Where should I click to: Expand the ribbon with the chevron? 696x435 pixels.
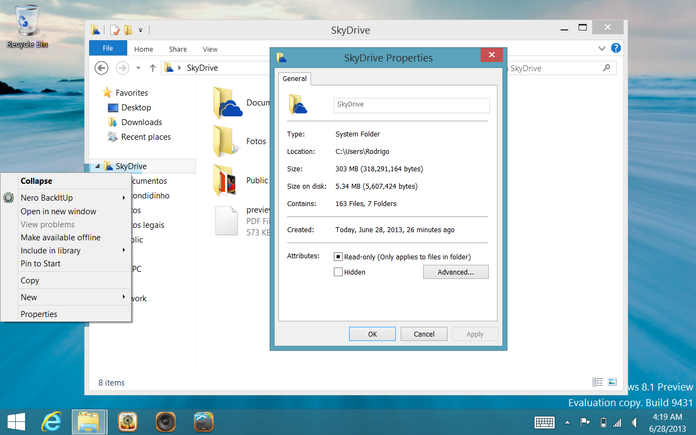pos(602,48)
